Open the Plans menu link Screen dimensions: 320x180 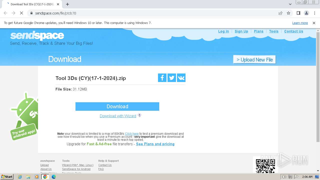point(258,31)
